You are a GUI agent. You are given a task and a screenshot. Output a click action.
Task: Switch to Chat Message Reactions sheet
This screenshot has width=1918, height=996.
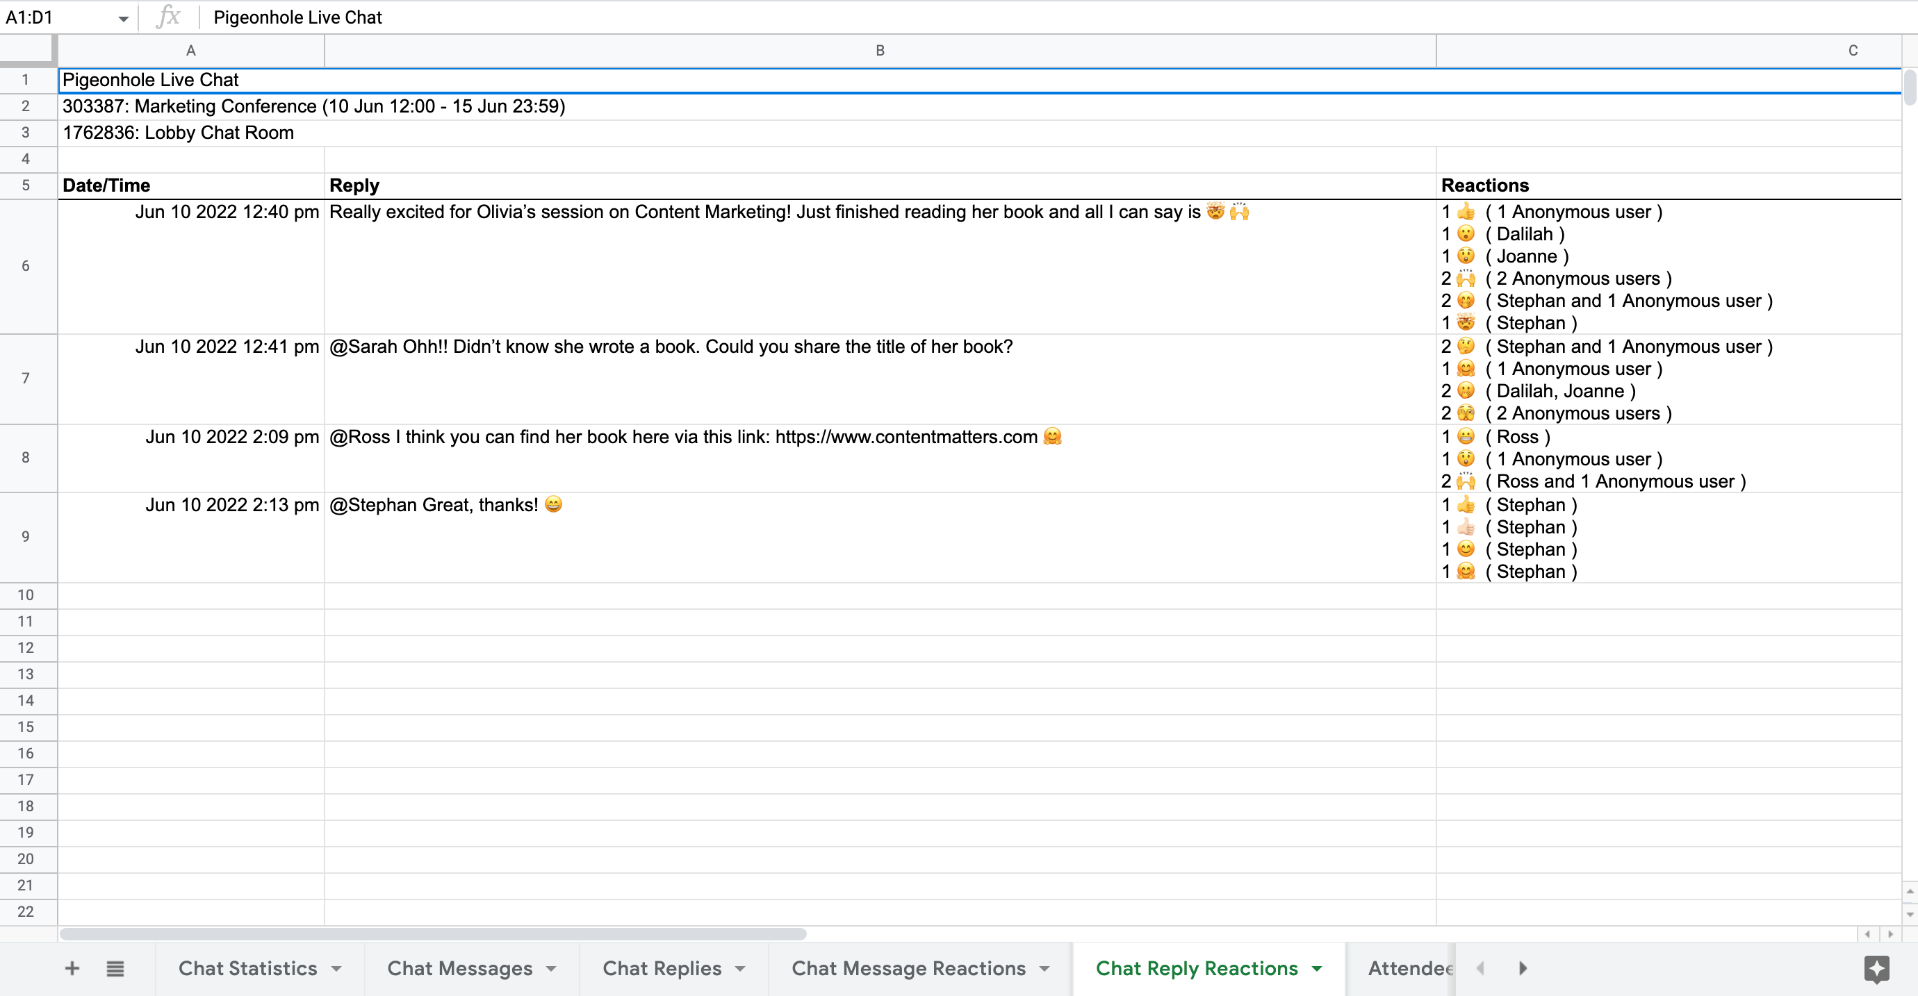(x=908, y=968)
